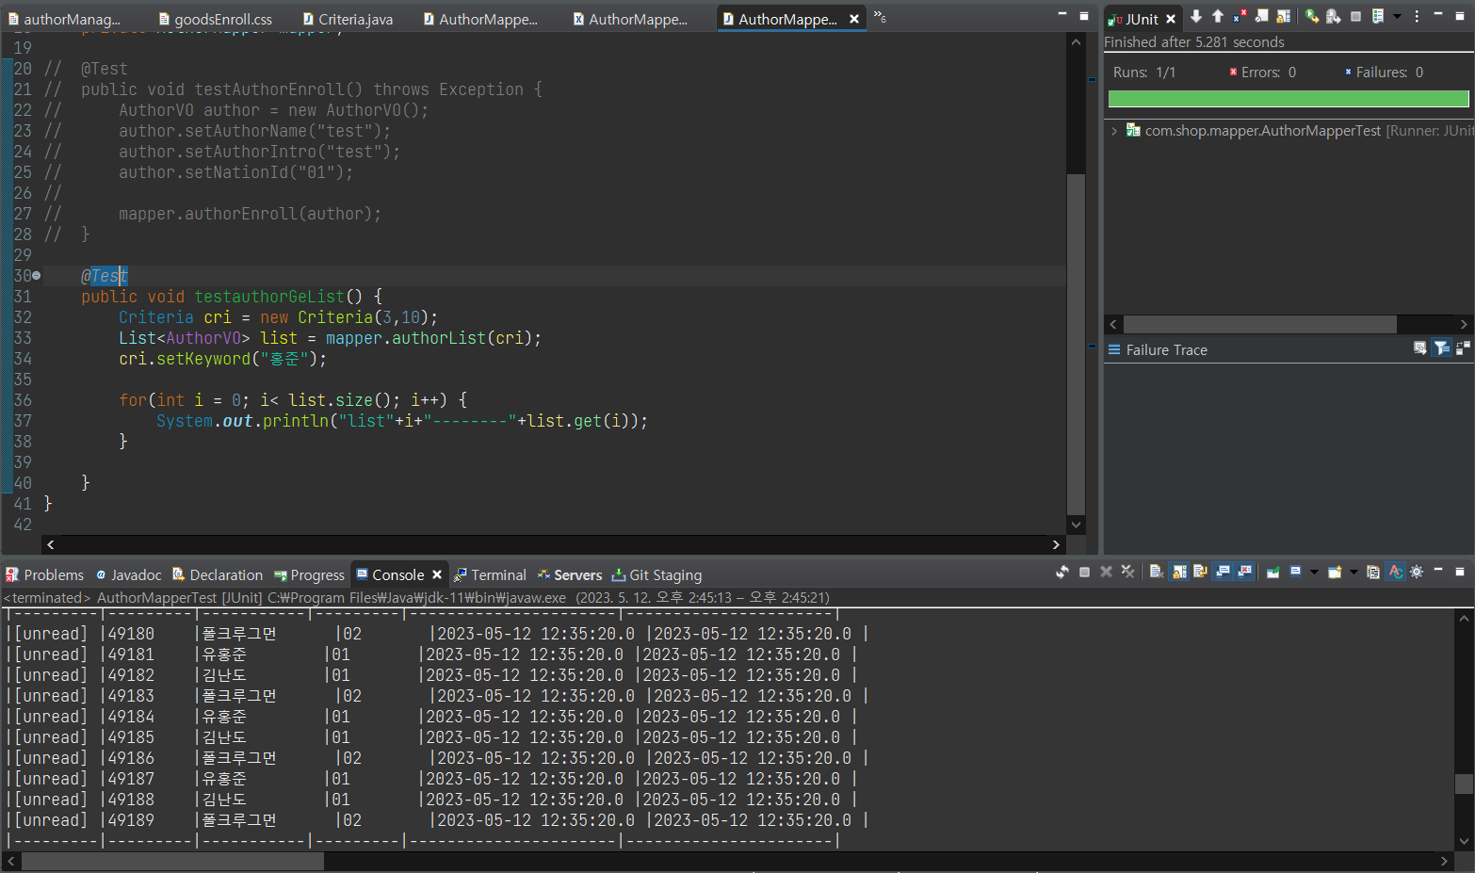
Task: Open the authorManag... editor tab
Action: click(64, 19)
